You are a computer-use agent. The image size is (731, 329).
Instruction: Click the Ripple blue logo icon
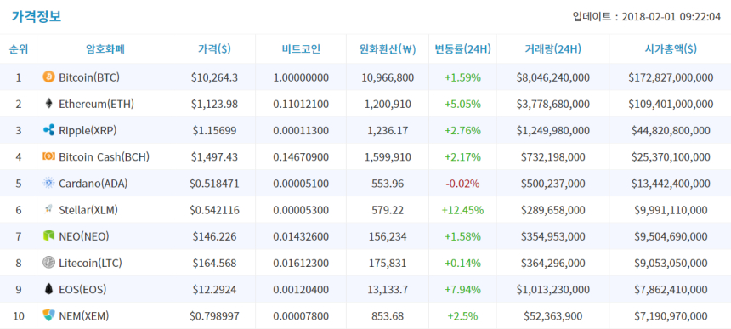pyautogui.click(x=48, y=130)
